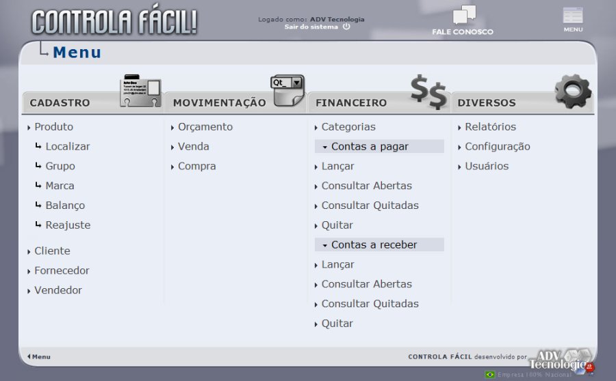Click Quitar under Contas a pagar

coord(337,225)
